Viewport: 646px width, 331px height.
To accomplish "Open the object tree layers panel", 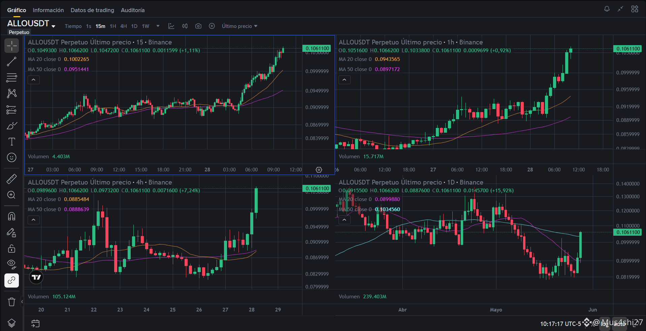I will (11, 323).
